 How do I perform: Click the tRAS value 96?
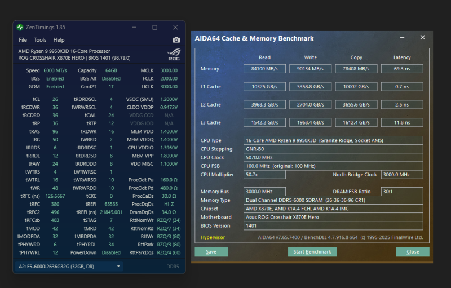click(55, 131)
